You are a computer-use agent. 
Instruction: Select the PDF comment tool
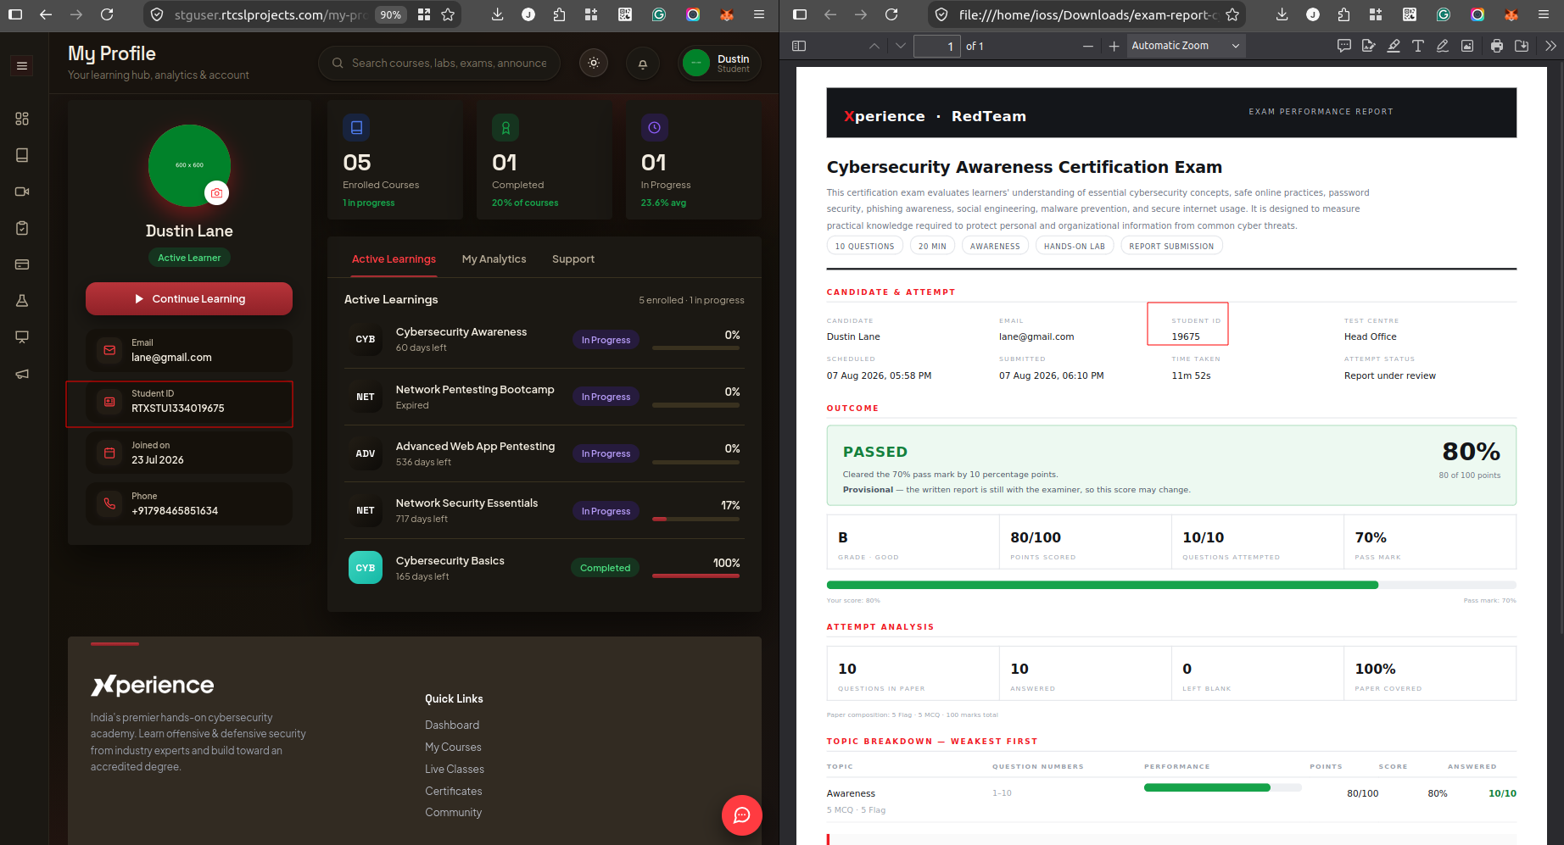(1344, 46)
